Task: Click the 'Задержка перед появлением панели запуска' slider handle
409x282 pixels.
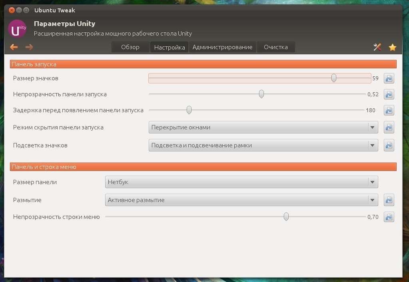Action: point(189,110)
